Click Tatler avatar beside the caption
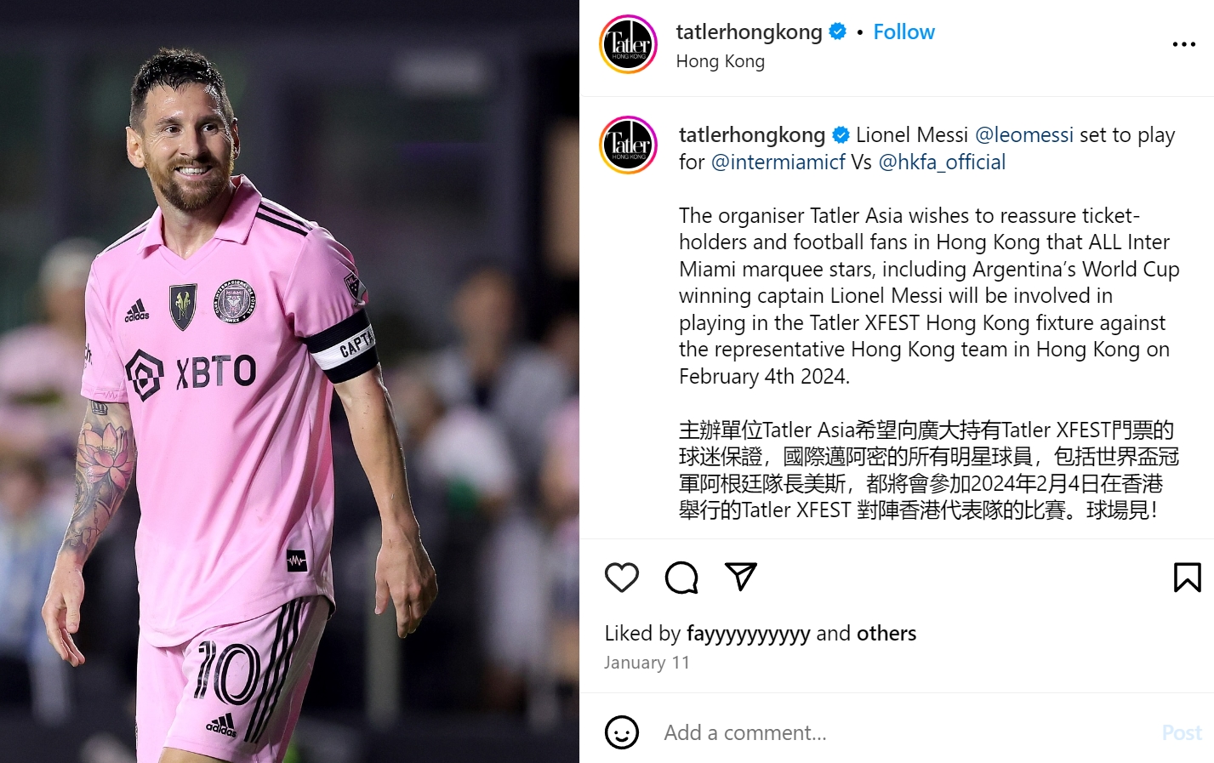 pyautogui.click(x=629, y=145)
